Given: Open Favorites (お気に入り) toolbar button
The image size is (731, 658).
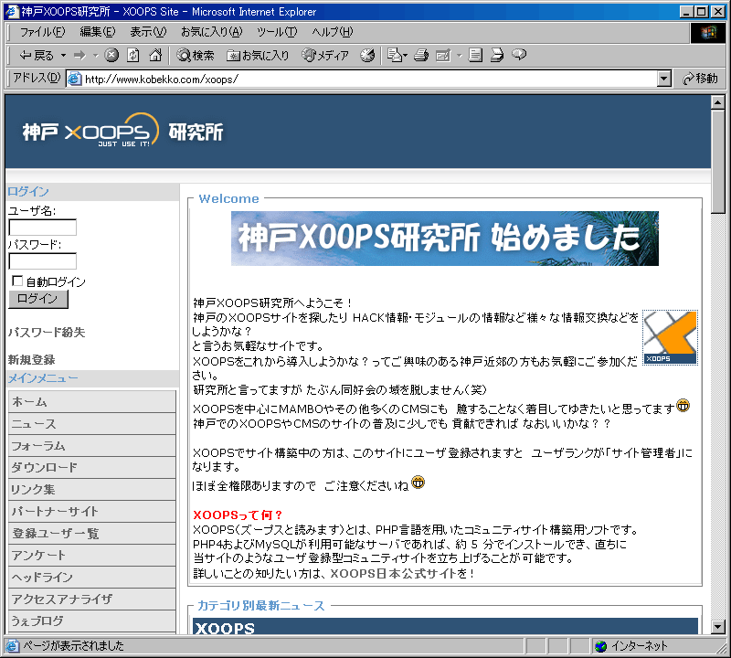Looking at the screenshot, I should 258,56.
